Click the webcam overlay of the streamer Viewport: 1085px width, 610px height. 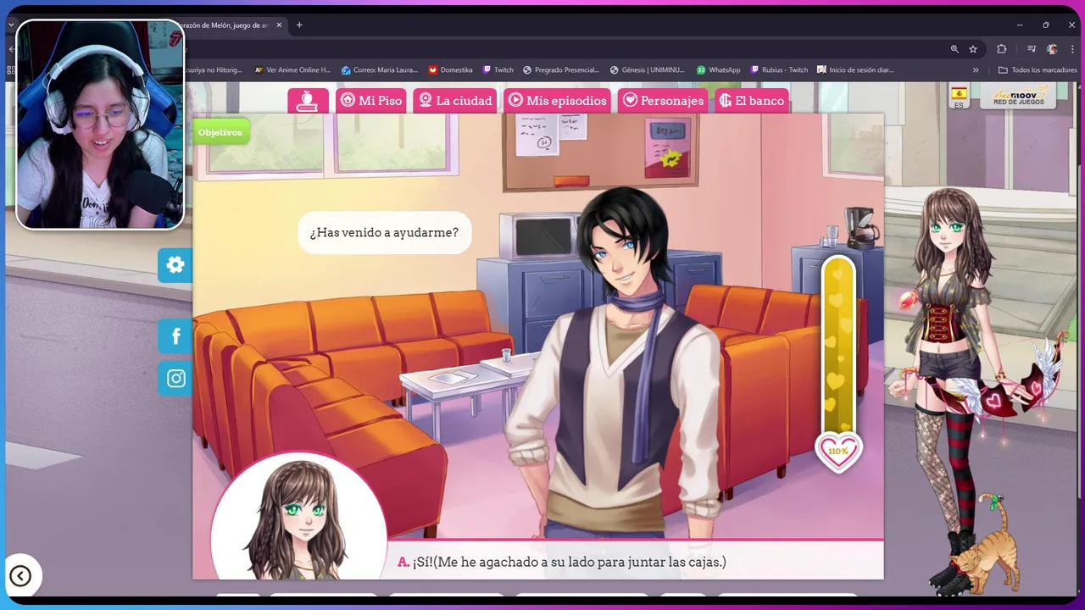(100, 125)
